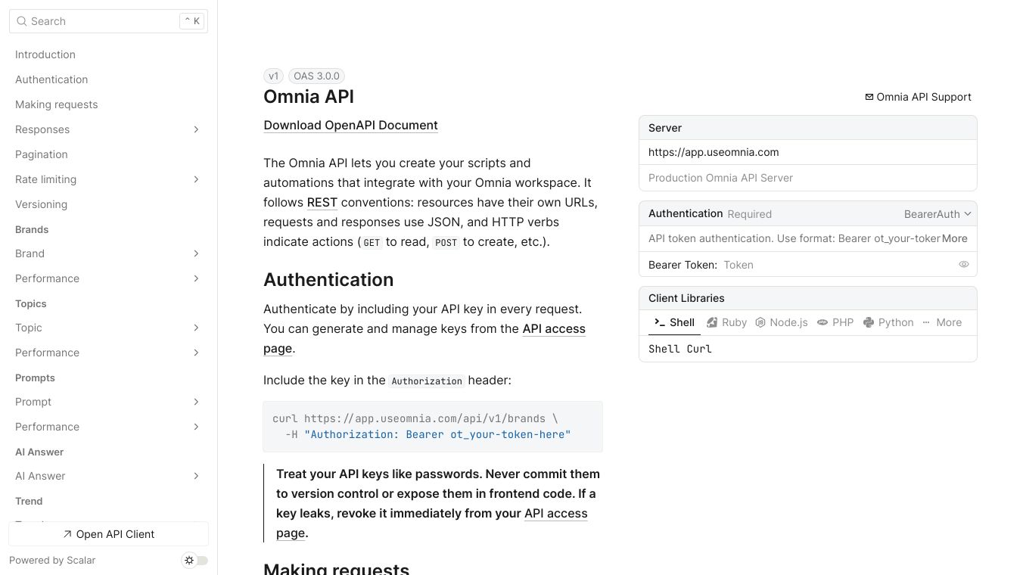The width and height of the screenshot is (1023, 575).
Task: Expand the Responses sidebar section
Action: (196, 129)
